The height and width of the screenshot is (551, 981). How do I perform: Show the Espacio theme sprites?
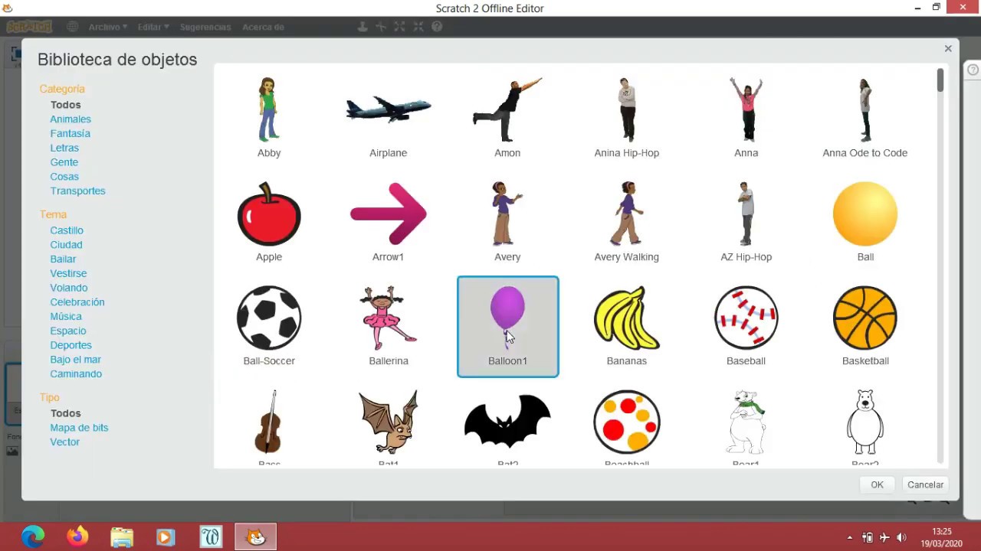[68, 331]
